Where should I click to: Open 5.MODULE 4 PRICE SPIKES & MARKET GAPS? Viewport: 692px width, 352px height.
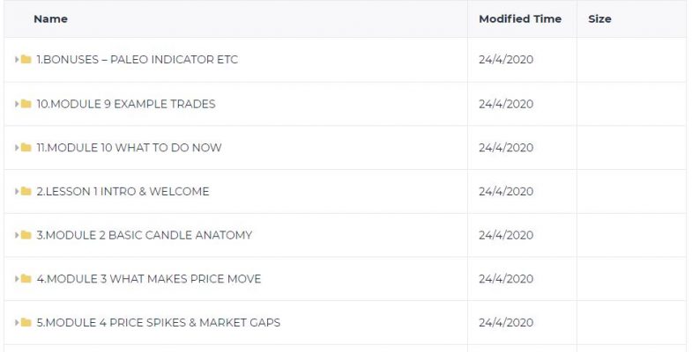[159, 322]
